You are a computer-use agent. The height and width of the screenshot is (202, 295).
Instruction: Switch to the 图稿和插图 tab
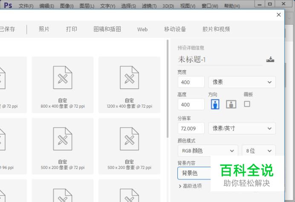click(107, 29)
